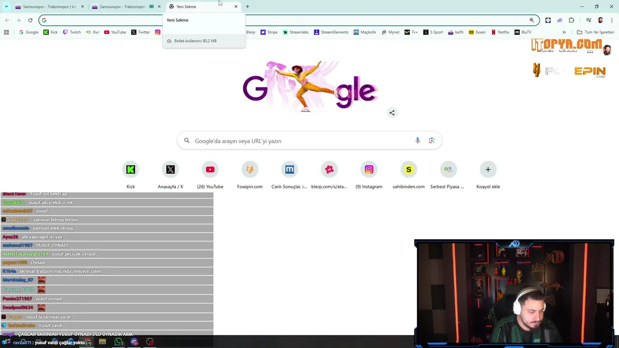Close the Yeni Sekme tab
Image resolution: width=619 pixels, height=348 pixels.
click(x=236, y=6)
